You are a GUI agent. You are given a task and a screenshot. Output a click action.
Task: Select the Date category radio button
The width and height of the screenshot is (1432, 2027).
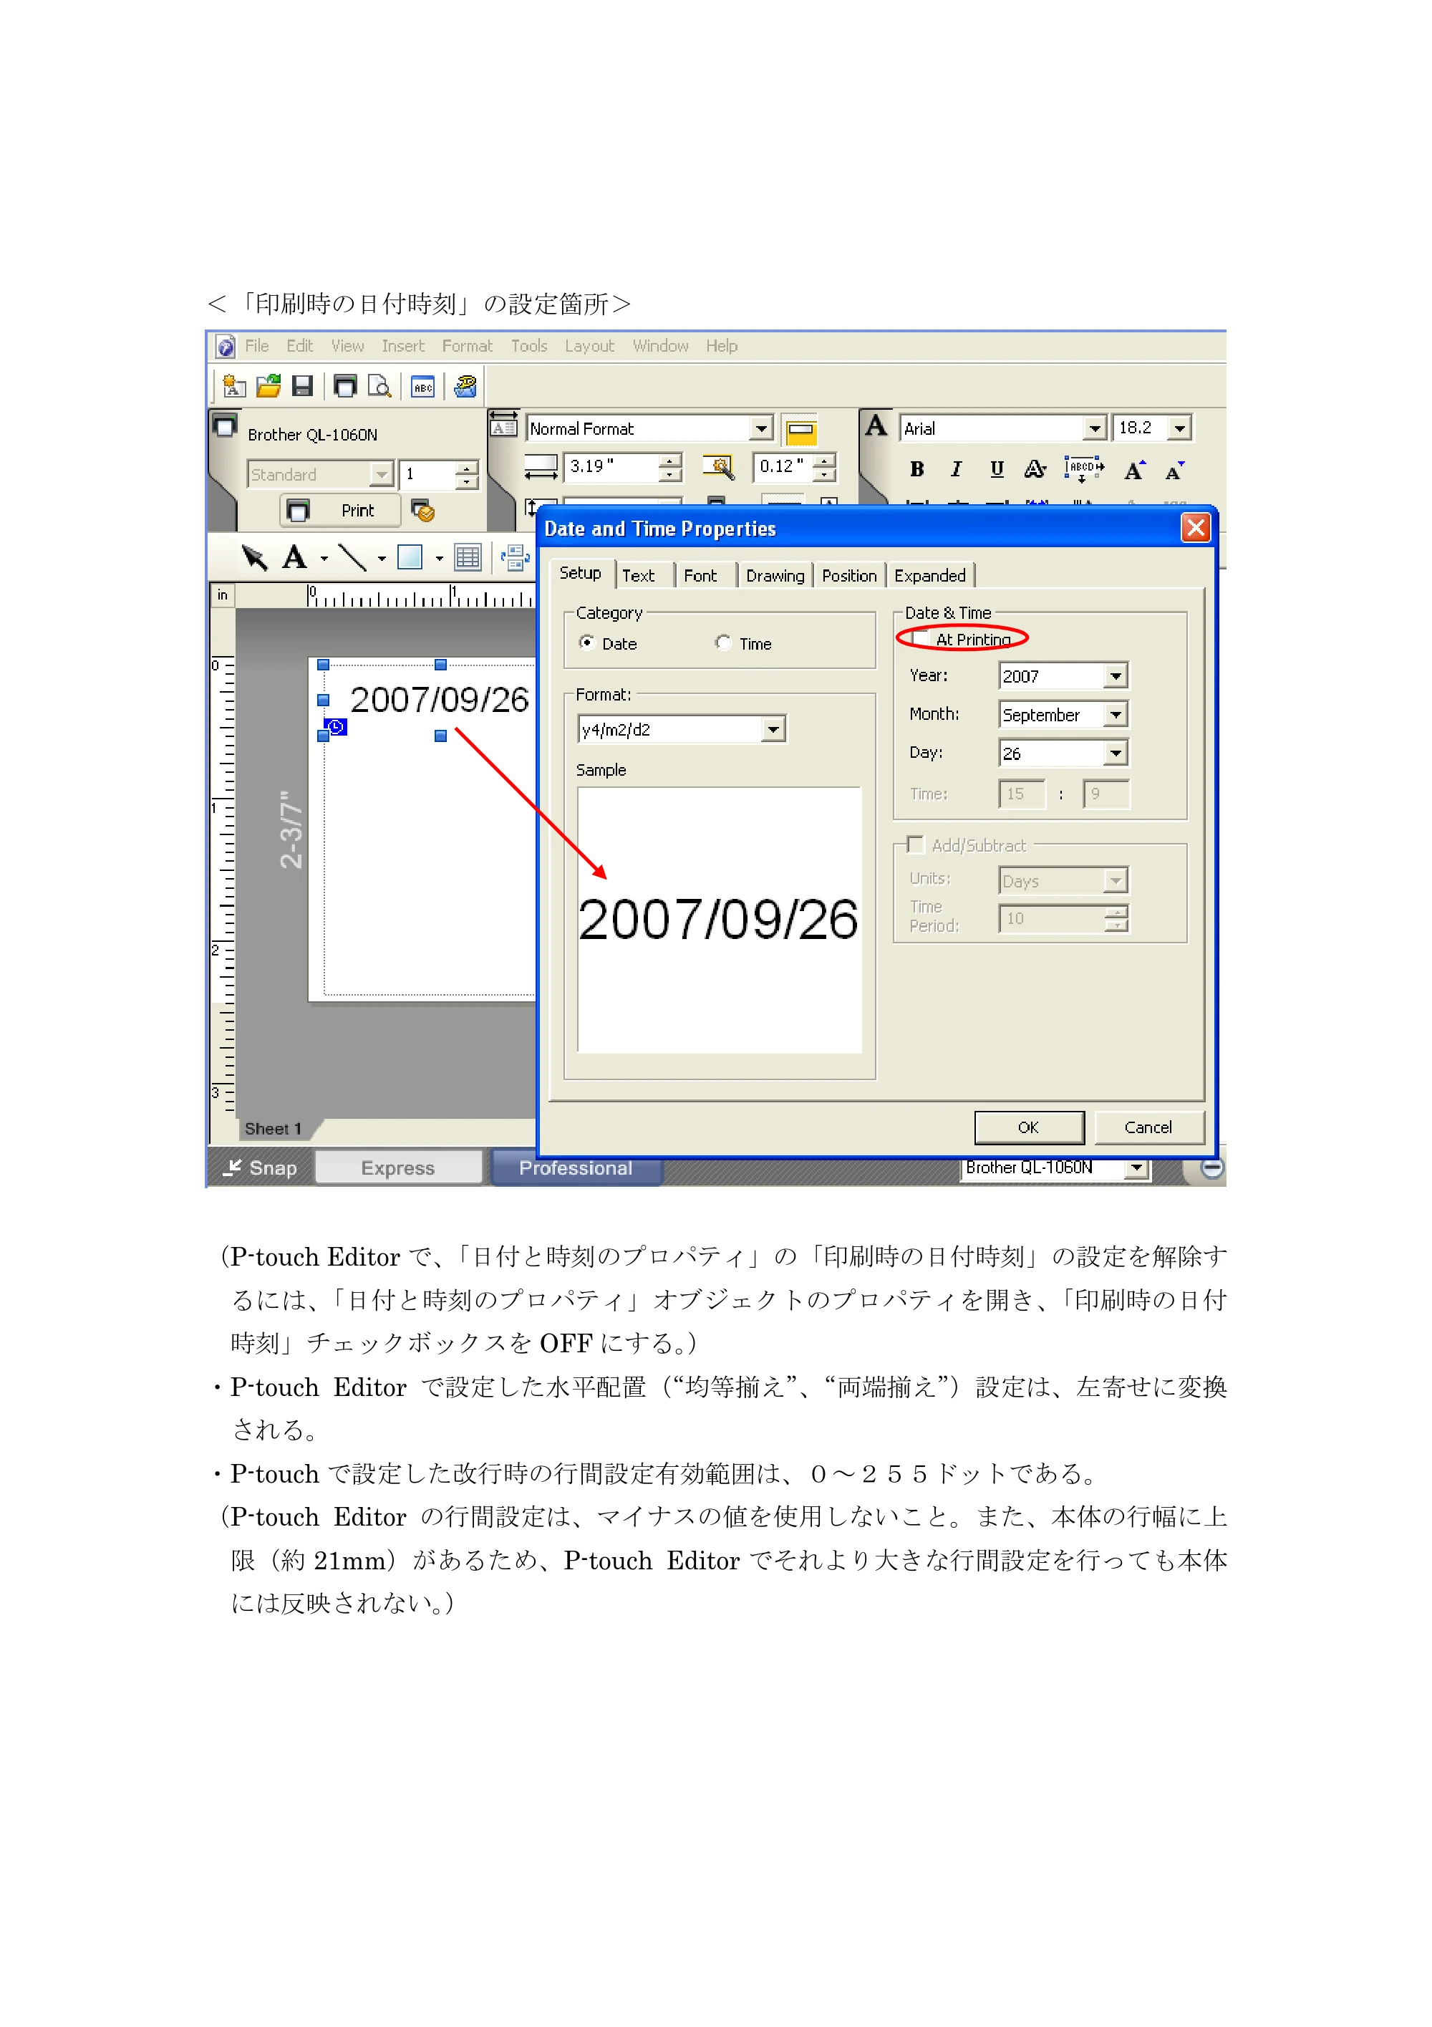coord(586,642)
